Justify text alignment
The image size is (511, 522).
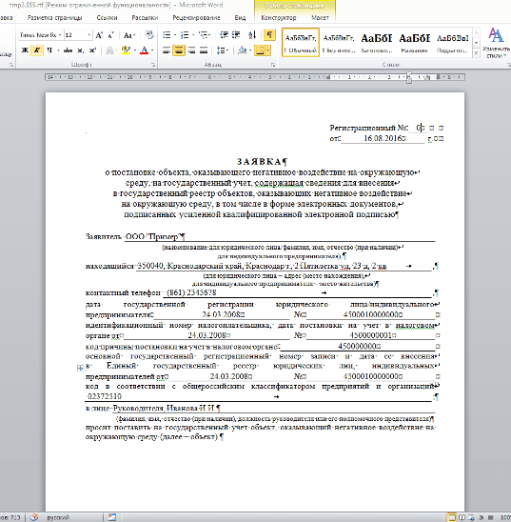click(204, 50)
